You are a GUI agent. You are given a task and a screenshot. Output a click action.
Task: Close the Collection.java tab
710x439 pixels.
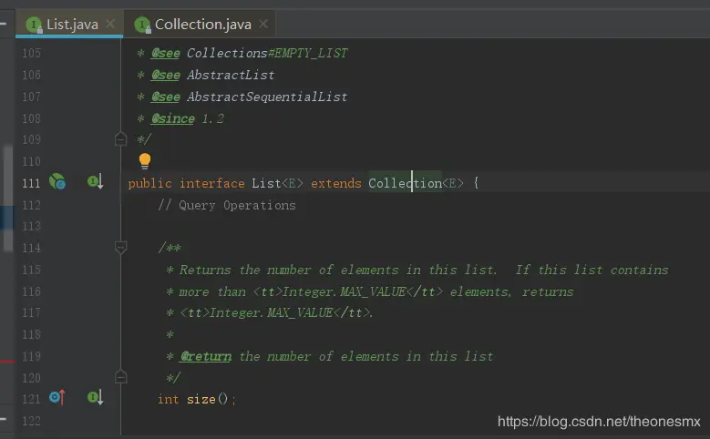263,24
